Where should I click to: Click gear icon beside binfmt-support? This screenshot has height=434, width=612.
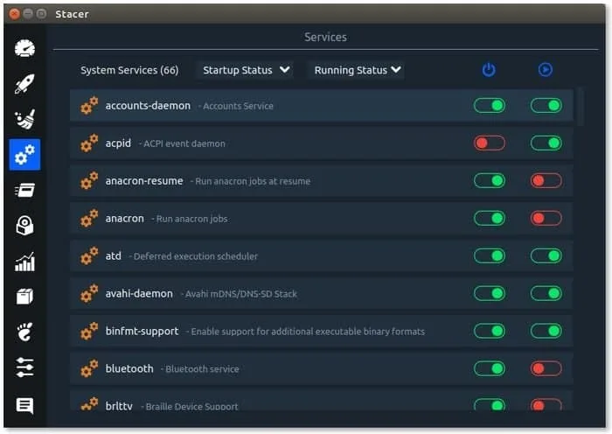point(89,331)
